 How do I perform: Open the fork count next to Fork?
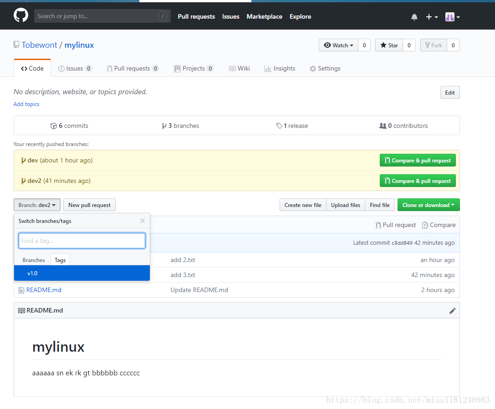(453, 45)
